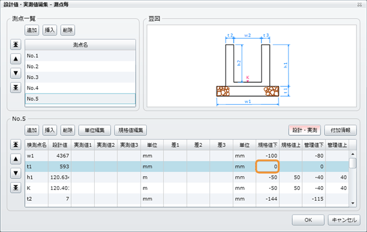Move survey point to bottom of list
367x232 pixels.
tap(16, 88)
